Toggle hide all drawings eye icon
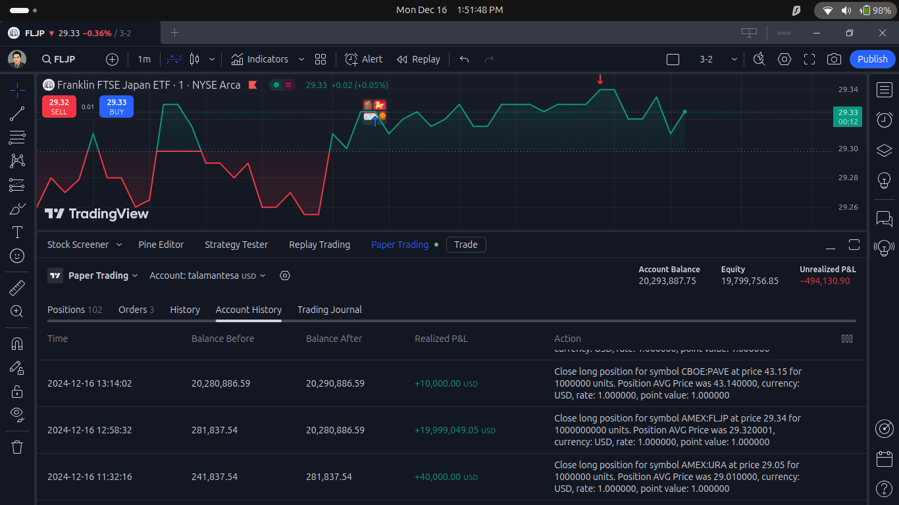 17,414
